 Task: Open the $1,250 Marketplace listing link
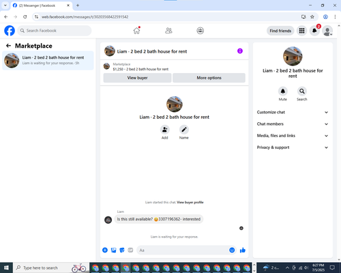click(140, 69)
